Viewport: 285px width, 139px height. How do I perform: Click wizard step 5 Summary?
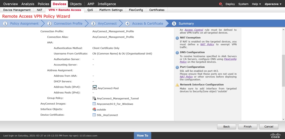183,23
